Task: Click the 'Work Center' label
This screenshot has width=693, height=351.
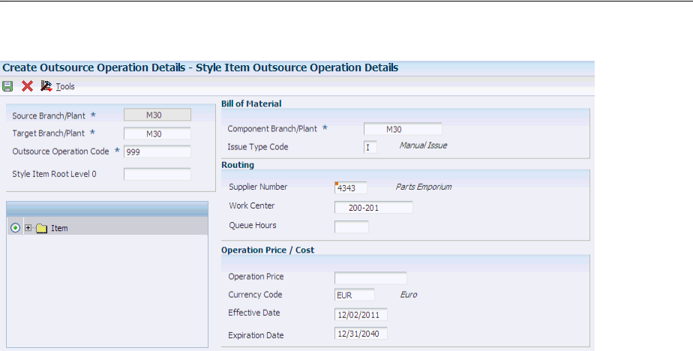Action: 251,205
